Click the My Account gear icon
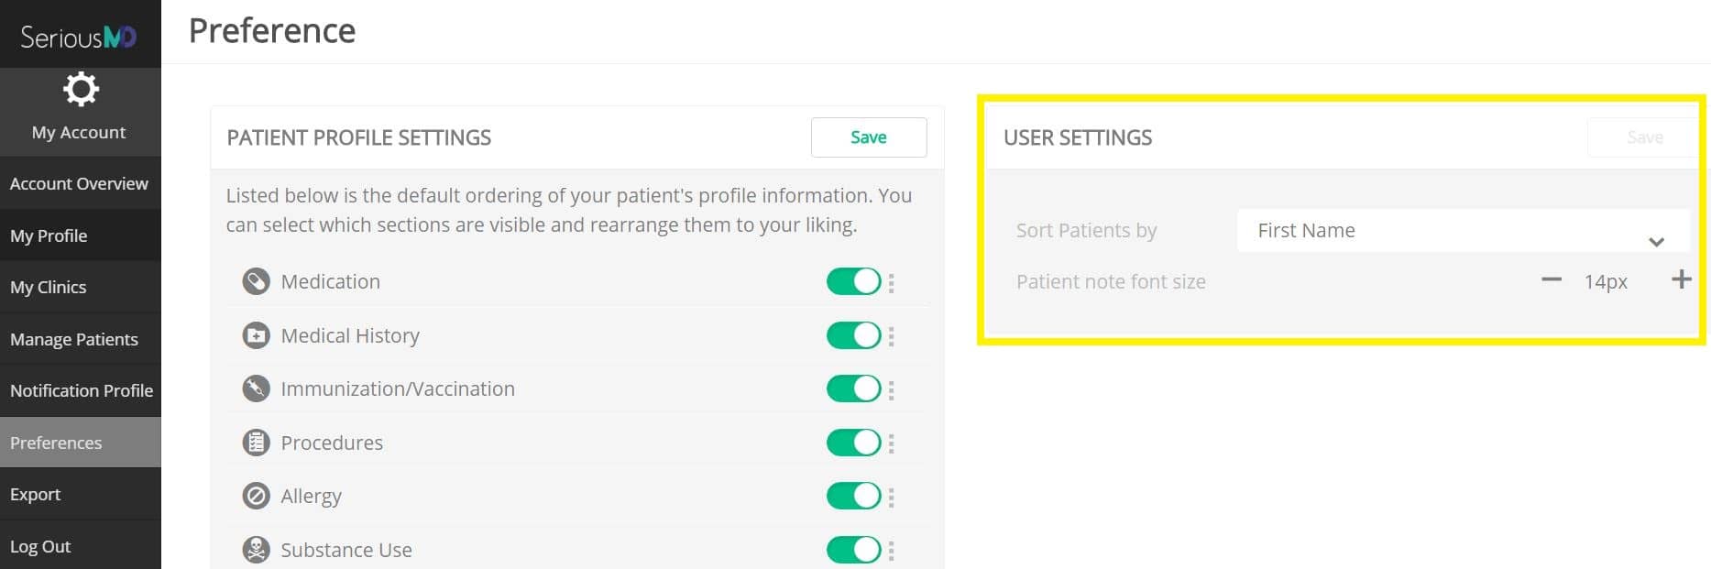 (x=81, y=90)
